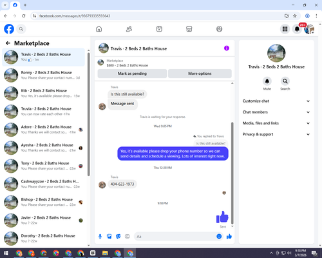This screenshot has height=258, width=322.
Task: Open the Reels video icon
Action: [x=159, y=29]
